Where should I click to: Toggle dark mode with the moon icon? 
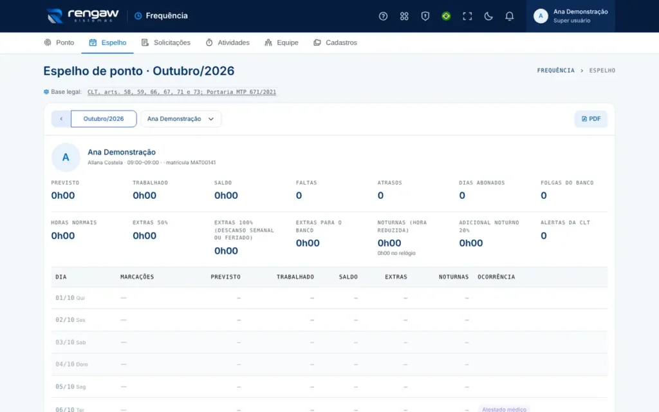[x=488, y=16]
